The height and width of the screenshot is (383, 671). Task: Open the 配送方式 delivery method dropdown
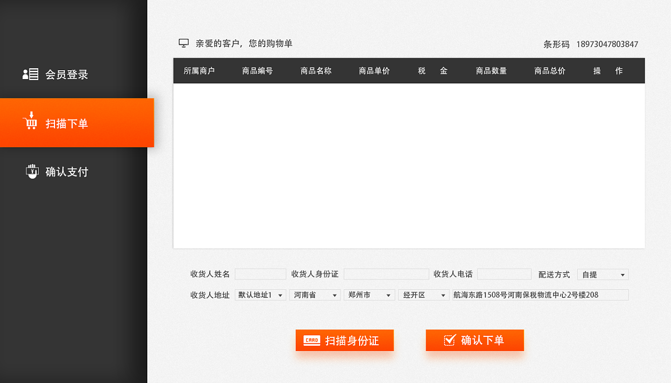[602, 274]
